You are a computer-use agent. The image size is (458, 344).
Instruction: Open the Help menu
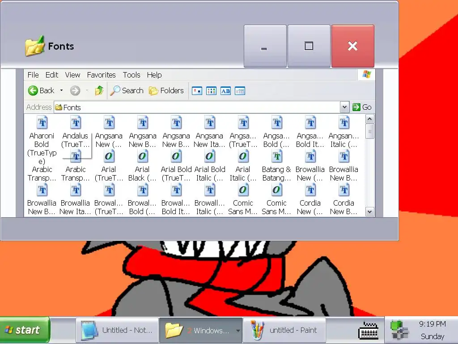coord(154,75)
